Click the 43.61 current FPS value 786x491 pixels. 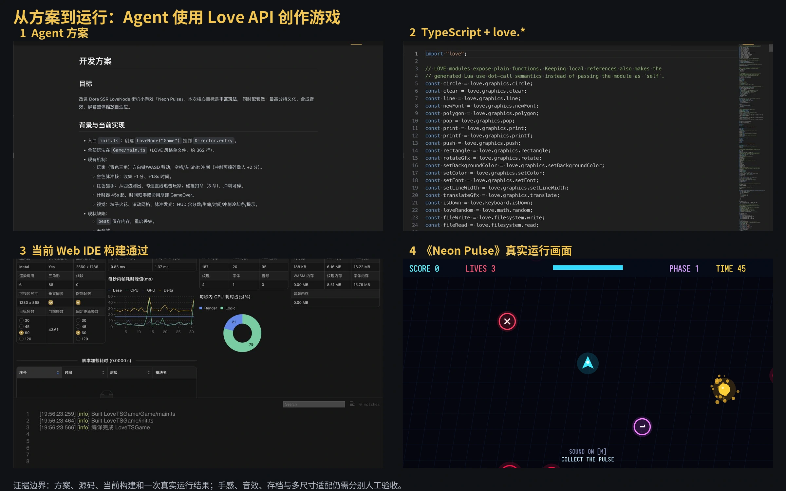(x=53, y=330)
